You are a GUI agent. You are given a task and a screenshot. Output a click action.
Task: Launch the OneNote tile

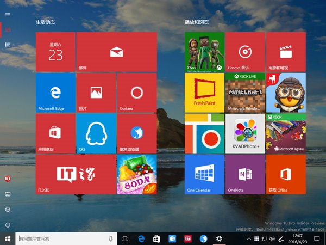pyautogui.click(x=245, y=174)
